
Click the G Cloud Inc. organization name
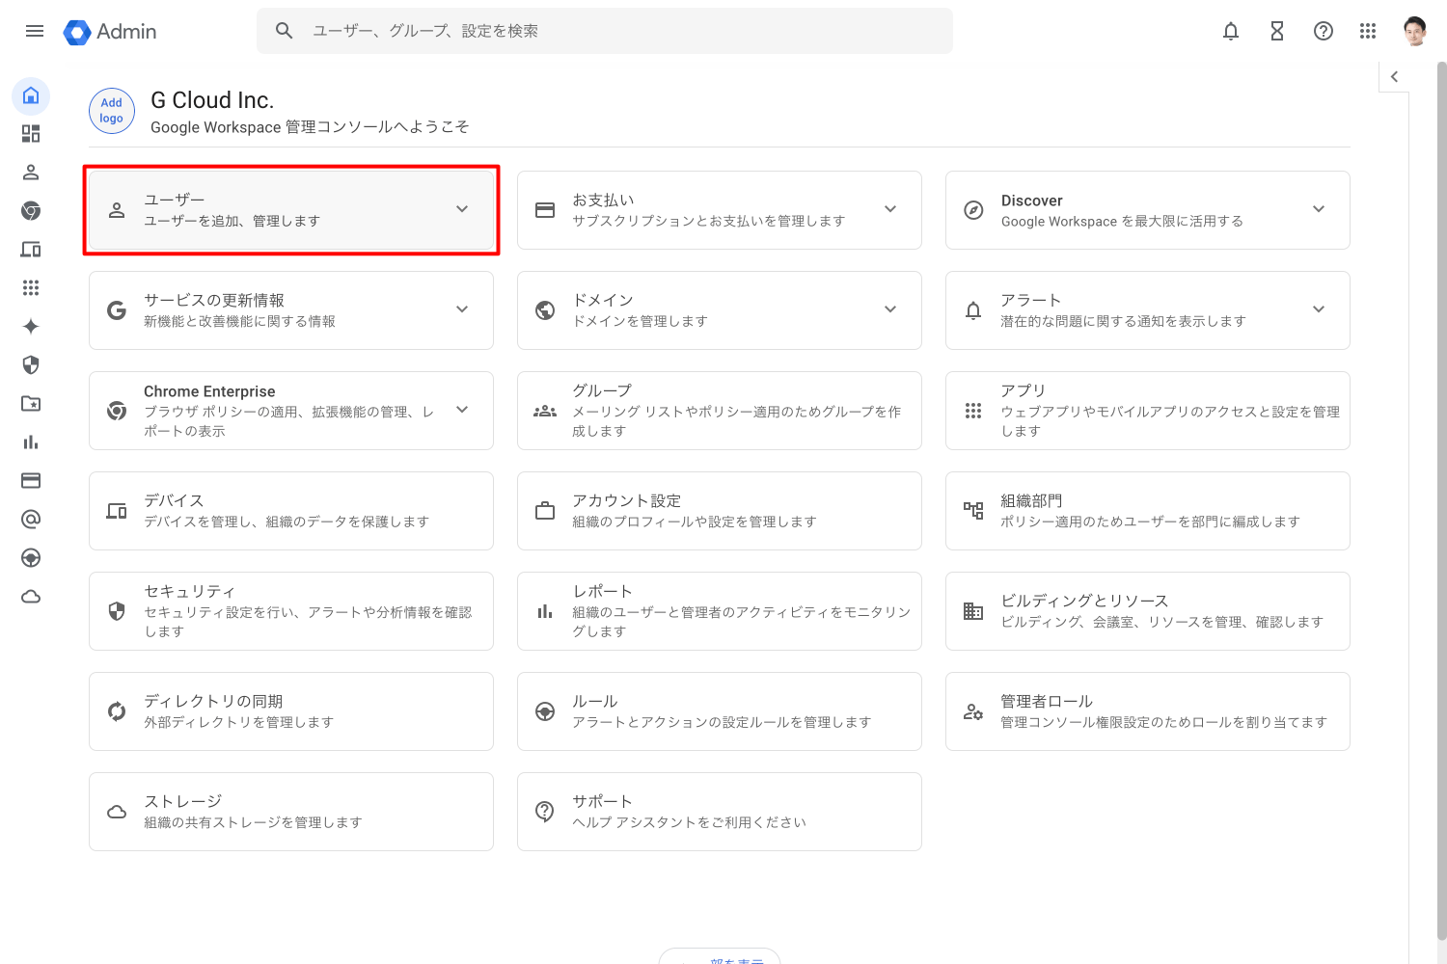[x=212, y=100]
